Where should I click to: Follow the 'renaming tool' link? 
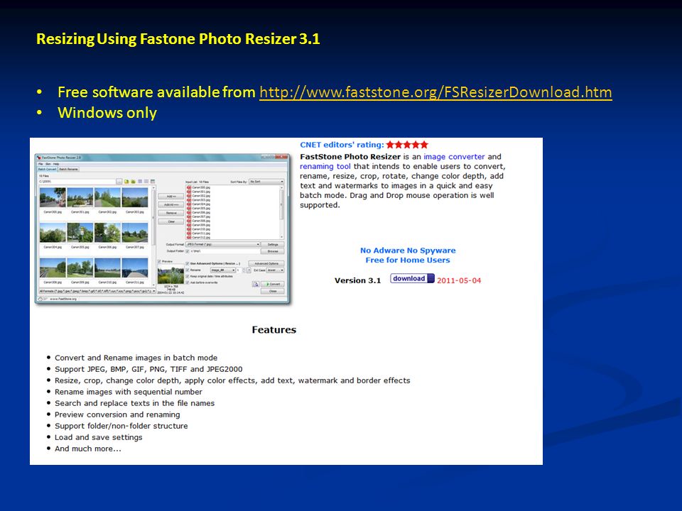click(x=325, y=166)
